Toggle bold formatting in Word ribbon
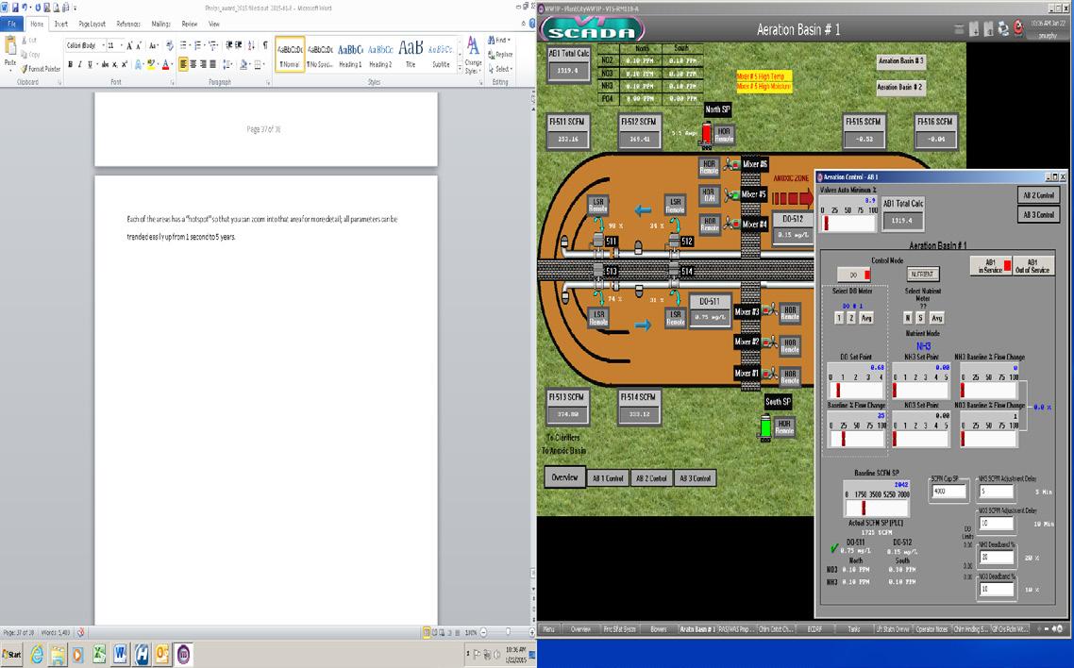The height and width of the screenshot is (668, 1074). click(70, 64)
